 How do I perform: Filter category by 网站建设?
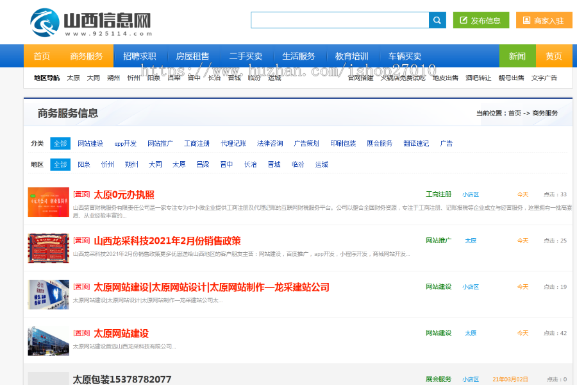pos(90,143)
